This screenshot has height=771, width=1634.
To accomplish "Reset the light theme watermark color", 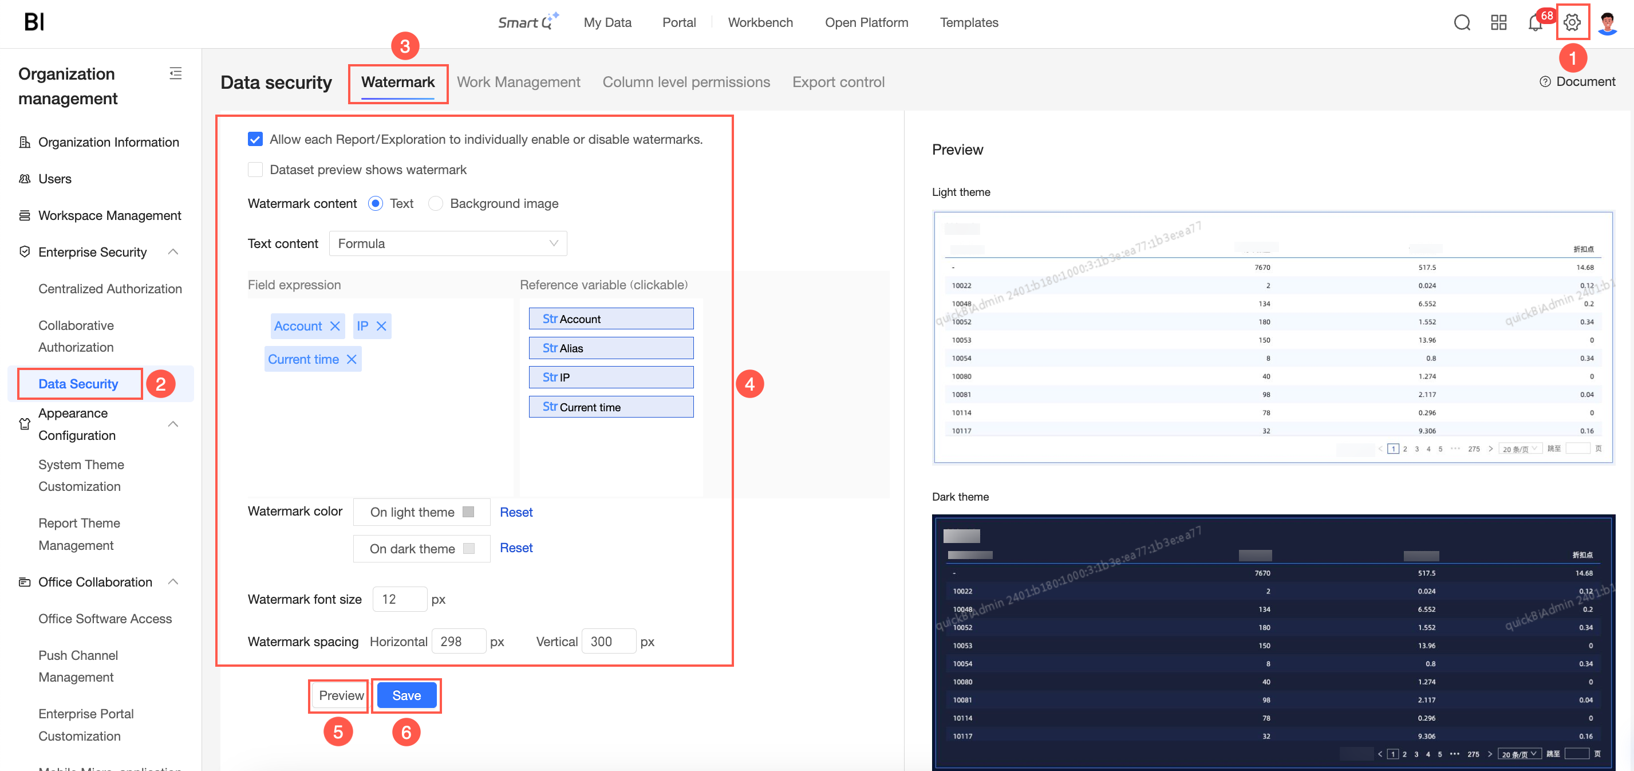I will coord(516,512).
